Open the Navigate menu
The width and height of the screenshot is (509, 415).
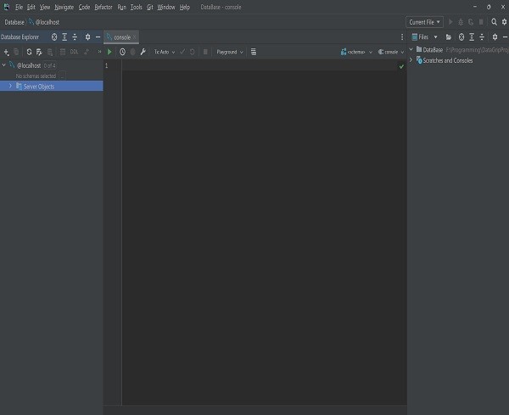point(64,7)
